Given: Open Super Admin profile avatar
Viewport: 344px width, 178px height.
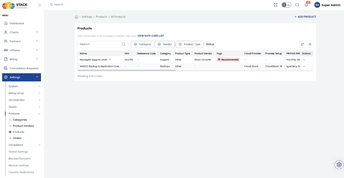Looking at the screenshot, I should [317, 5].
